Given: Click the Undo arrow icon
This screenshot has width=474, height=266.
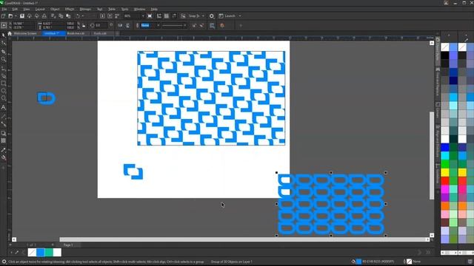Looking at the screenshot, I should (x=78, y=16).
